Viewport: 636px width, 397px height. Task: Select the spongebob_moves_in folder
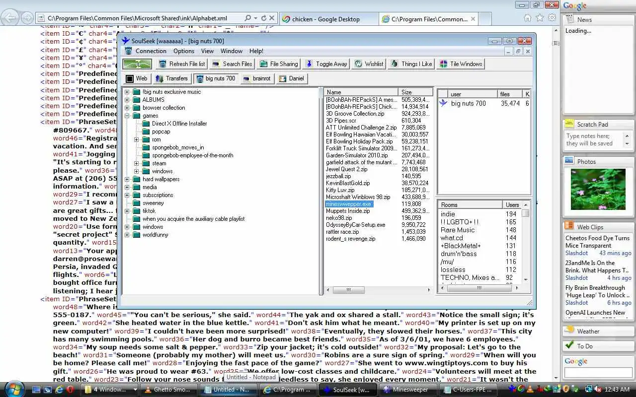point(178,147)
